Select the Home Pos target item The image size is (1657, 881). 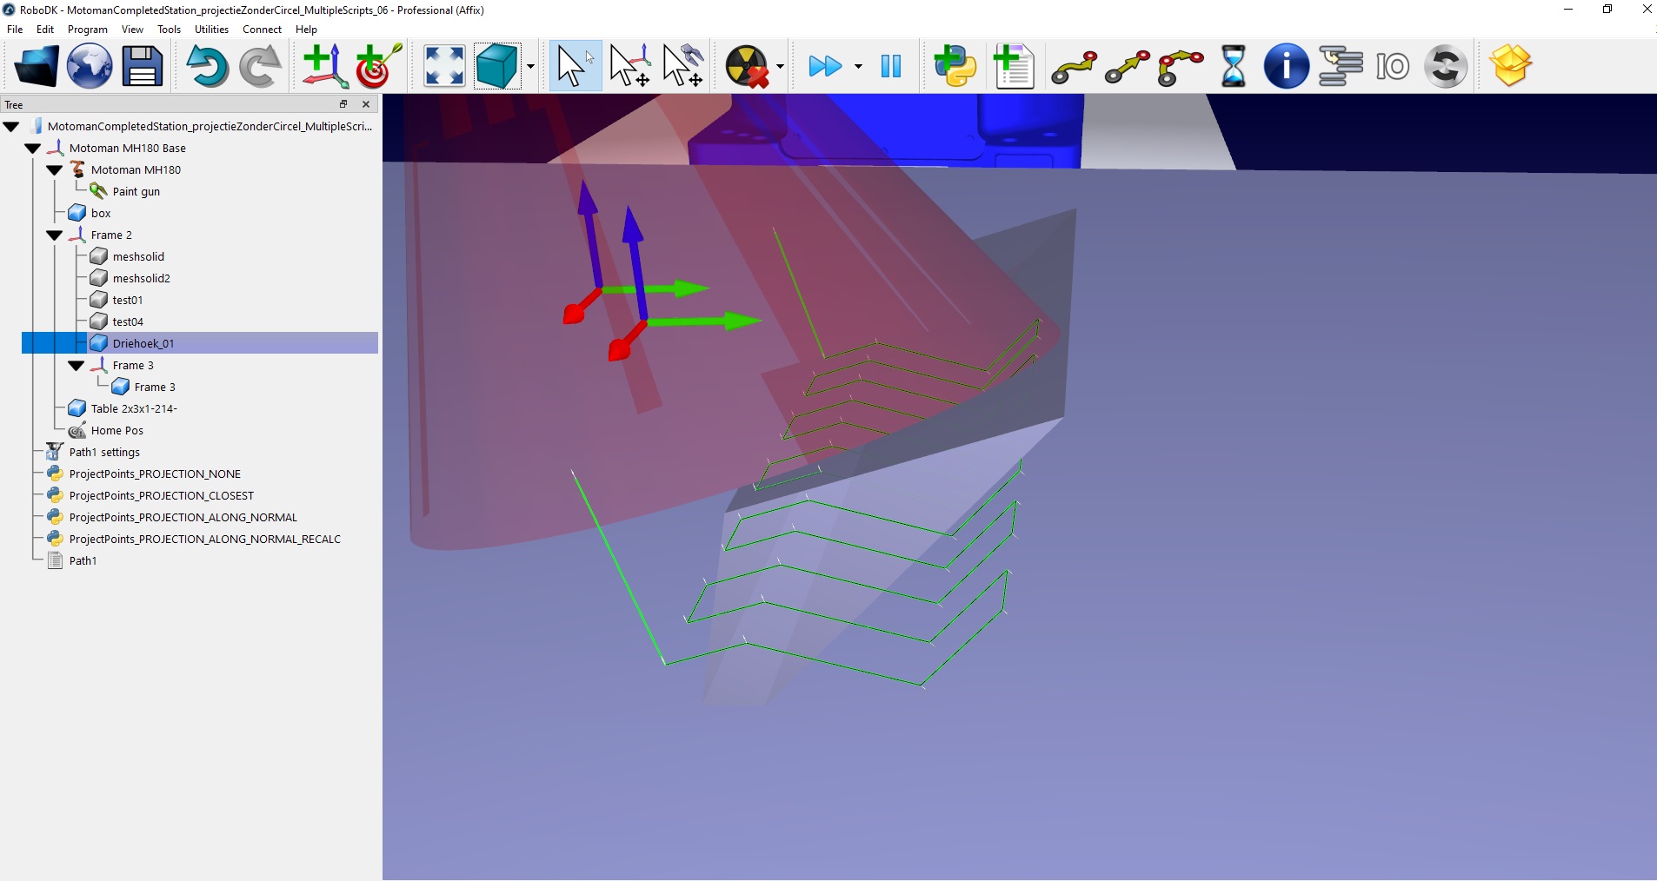tap(116, 430)
